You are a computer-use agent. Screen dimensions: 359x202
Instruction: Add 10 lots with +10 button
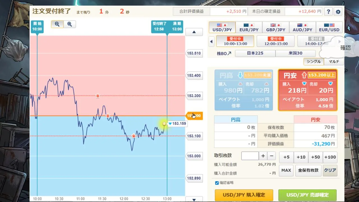point(301,157)
